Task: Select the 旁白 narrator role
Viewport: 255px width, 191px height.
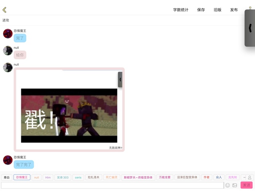Action: (6, 177)
